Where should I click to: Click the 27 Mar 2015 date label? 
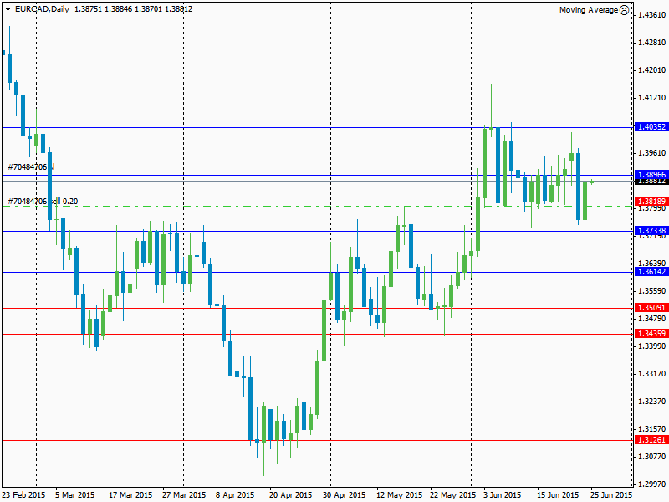pyautogui.click(x=184, y=495)
